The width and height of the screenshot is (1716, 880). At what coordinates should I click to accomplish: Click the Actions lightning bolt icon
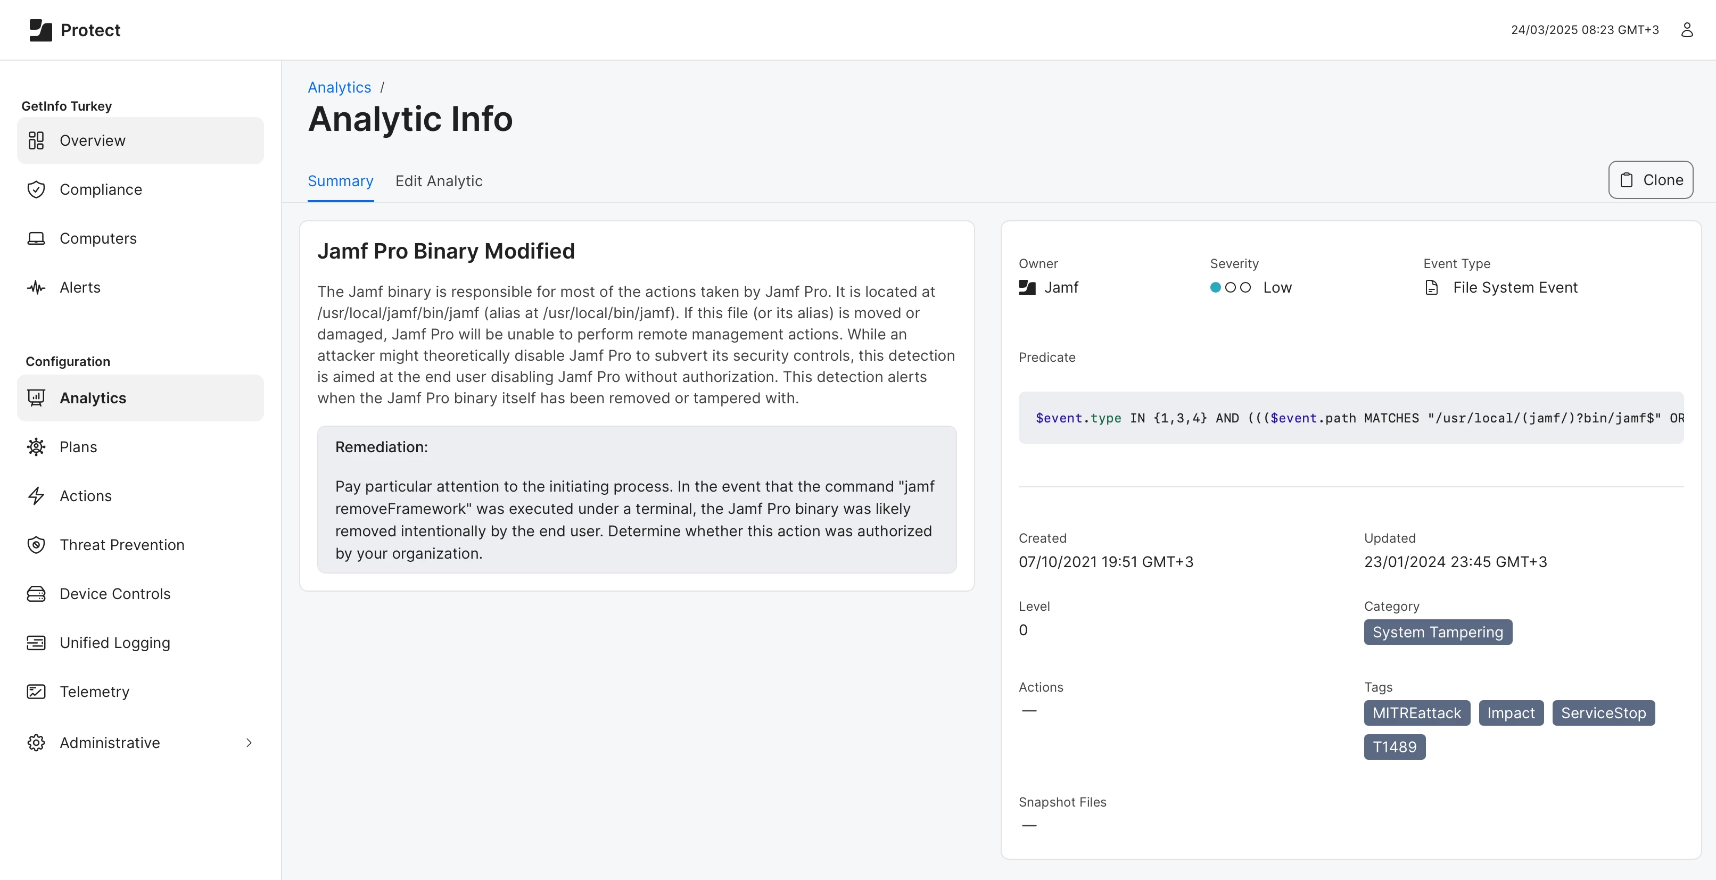click(36, 496)
